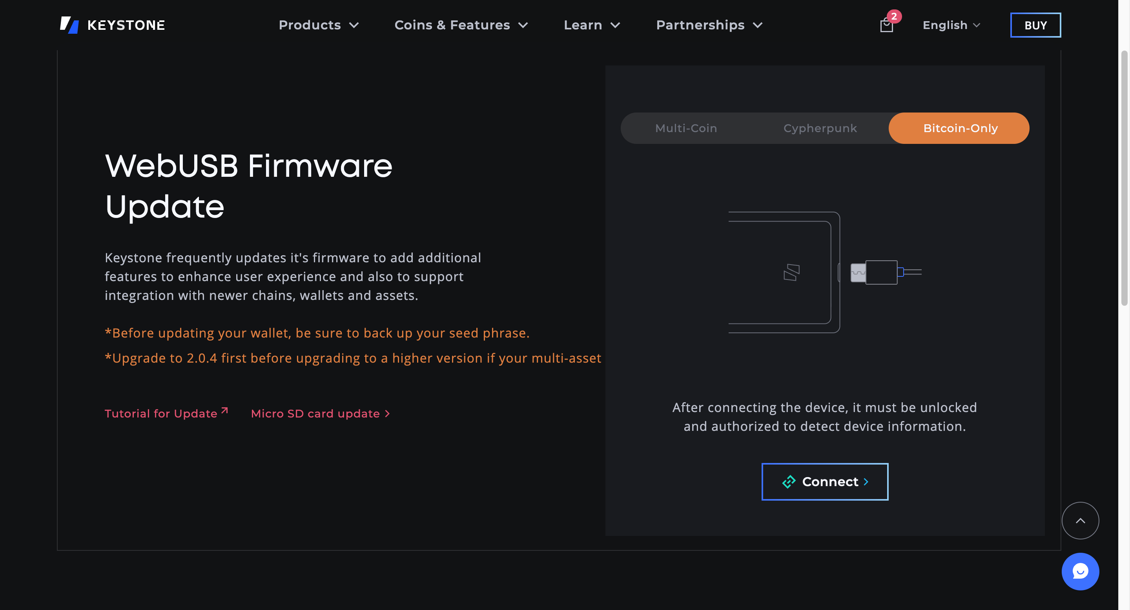The width and height of the screenshot is (1130, 610).
Task: Click the scroll-to-top arrow circle button
Action: pyautogui.click(x=1080, y=521)
